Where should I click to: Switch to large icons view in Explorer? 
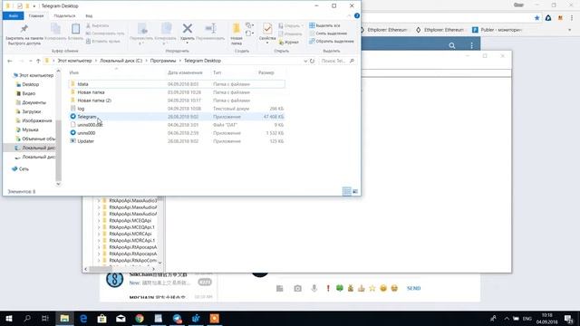point(355,191)
